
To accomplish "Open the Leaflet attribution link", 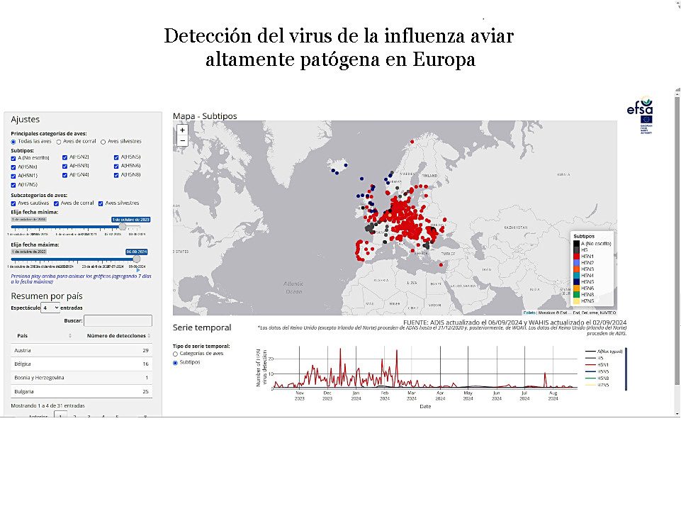I will tap(529, 313).
